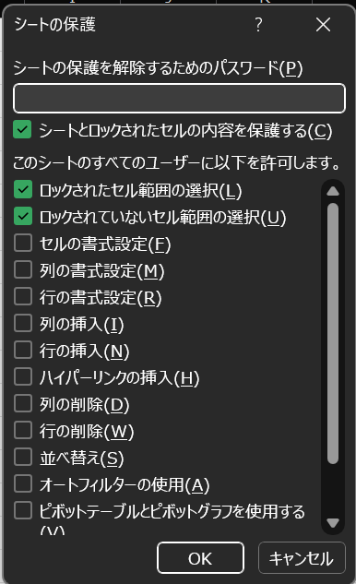Click the キャンセル button

302,558
